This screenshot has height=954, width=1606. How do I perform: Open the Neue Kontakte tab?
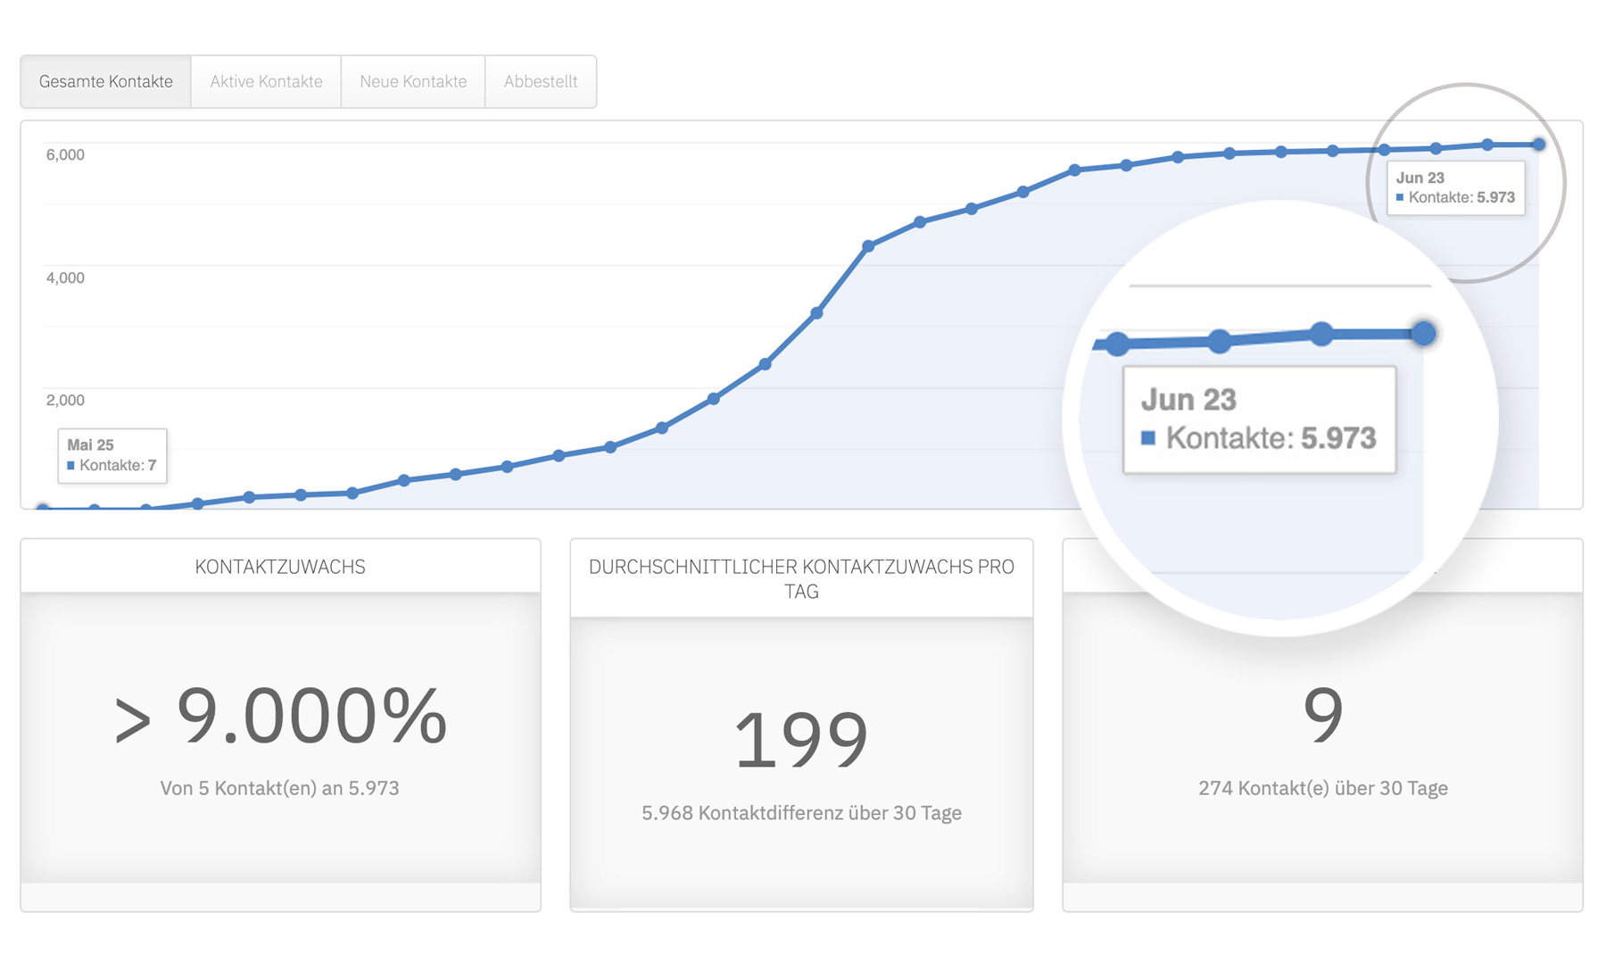413,81
